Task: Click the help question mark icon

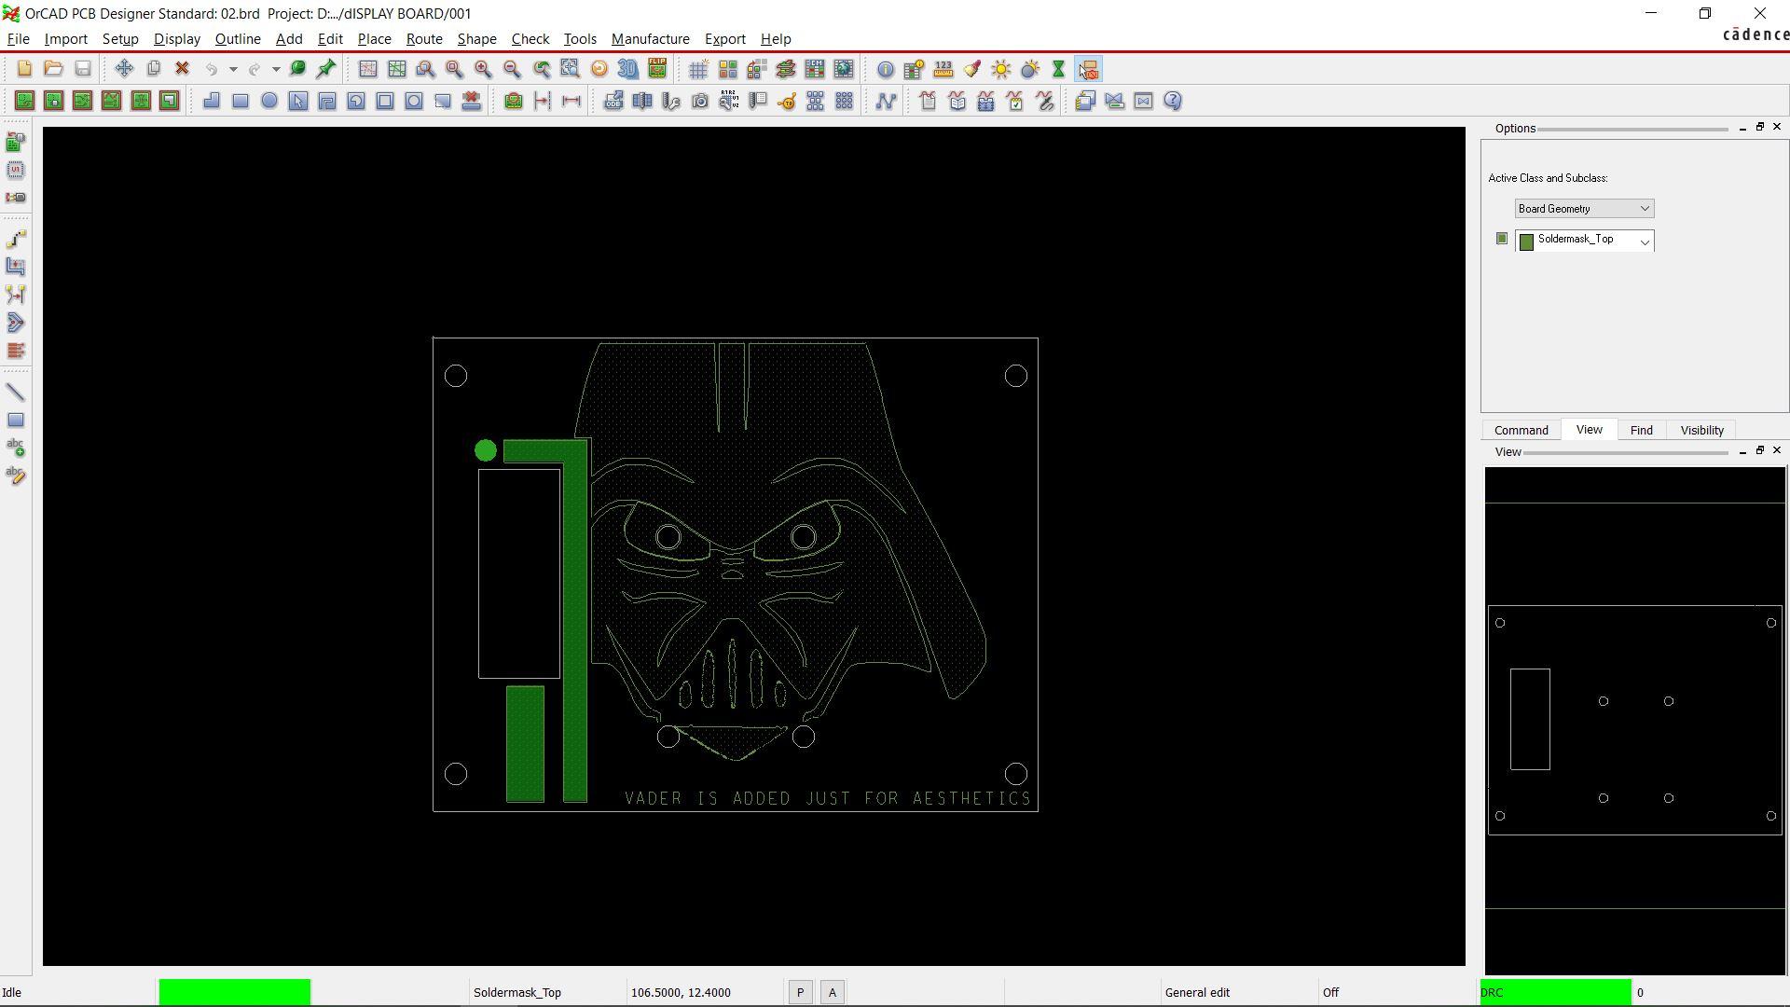Action: [x=1173, y=101]
